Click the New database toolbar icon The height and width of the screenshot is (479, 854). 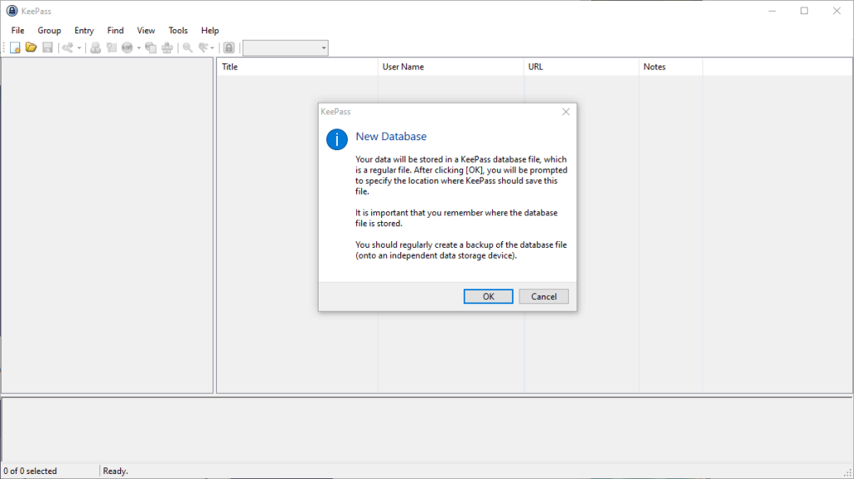pyautogui.click(x=15, y=48)
